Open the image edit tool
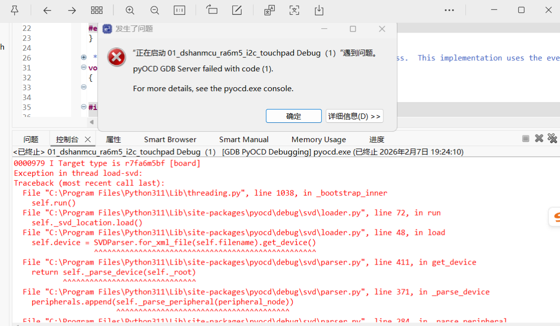The height and width of the screenshot is (326, 560). (237, 10)
